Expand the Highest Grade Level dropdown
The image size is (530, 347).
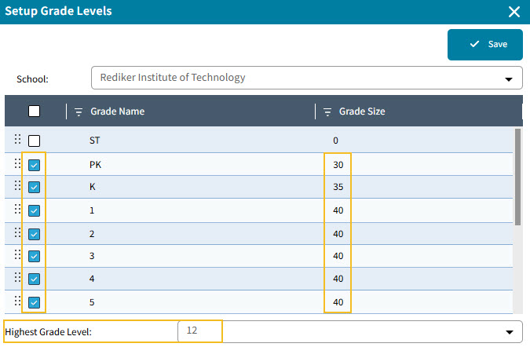click(510, 332)
